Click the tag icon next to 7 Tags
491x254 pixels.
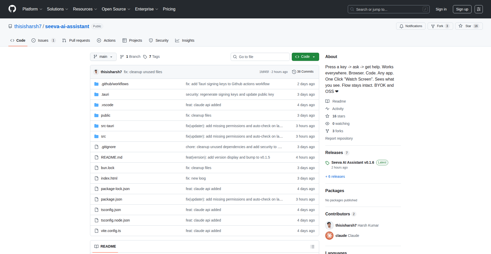pos(145,57)
